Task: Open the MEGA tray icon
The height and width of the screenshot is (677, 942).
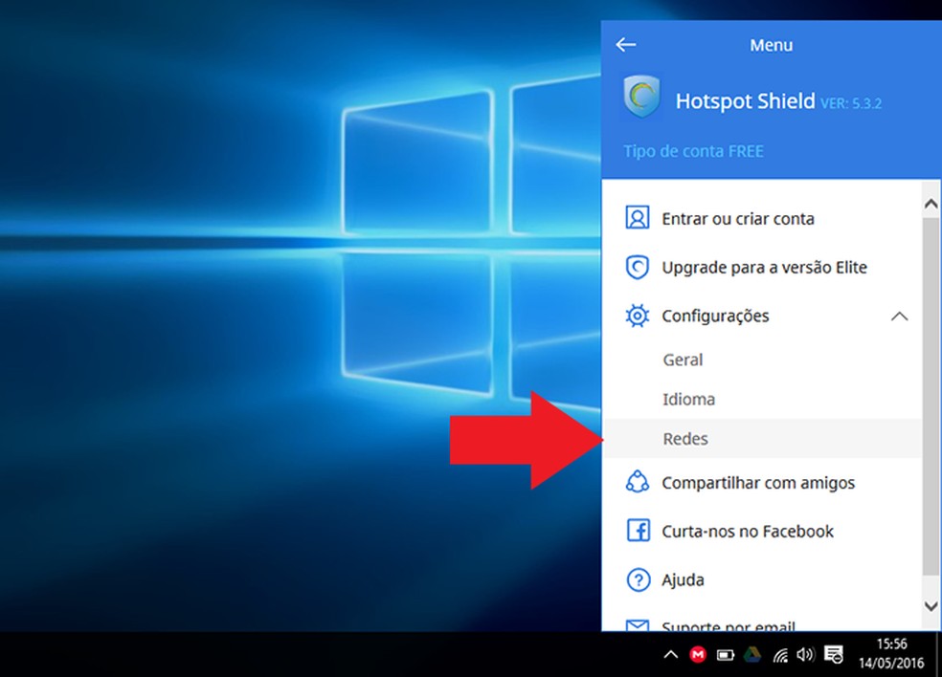Action: (x=699, y=655)
